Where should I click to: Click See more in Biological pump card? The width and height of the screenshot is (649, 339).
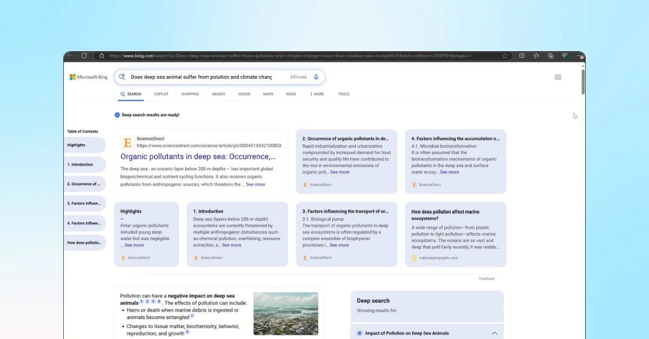pos(339,245)
